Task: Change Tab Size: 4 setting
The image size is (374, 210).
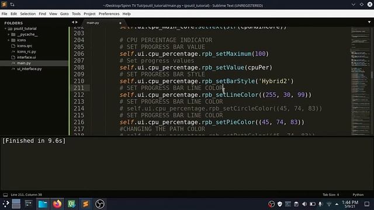Action: coord(331,195)
